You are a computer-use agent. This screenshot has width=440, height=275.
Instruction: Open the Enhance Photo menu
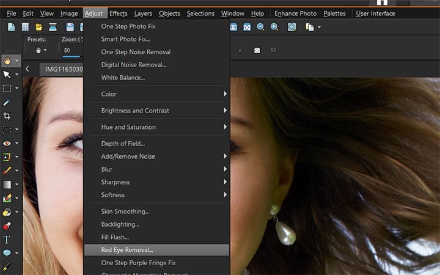[296, 13]
